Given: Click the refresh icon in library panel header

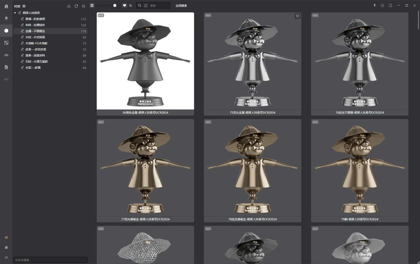Looking at the screenshot, I should (x=76, y=6).
